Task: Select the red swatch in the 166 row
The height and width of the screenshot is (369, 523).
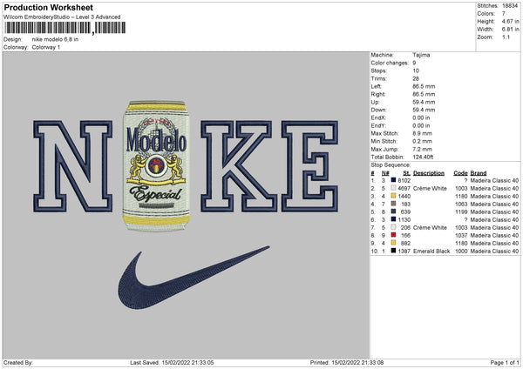Action: tap(393, 235)
